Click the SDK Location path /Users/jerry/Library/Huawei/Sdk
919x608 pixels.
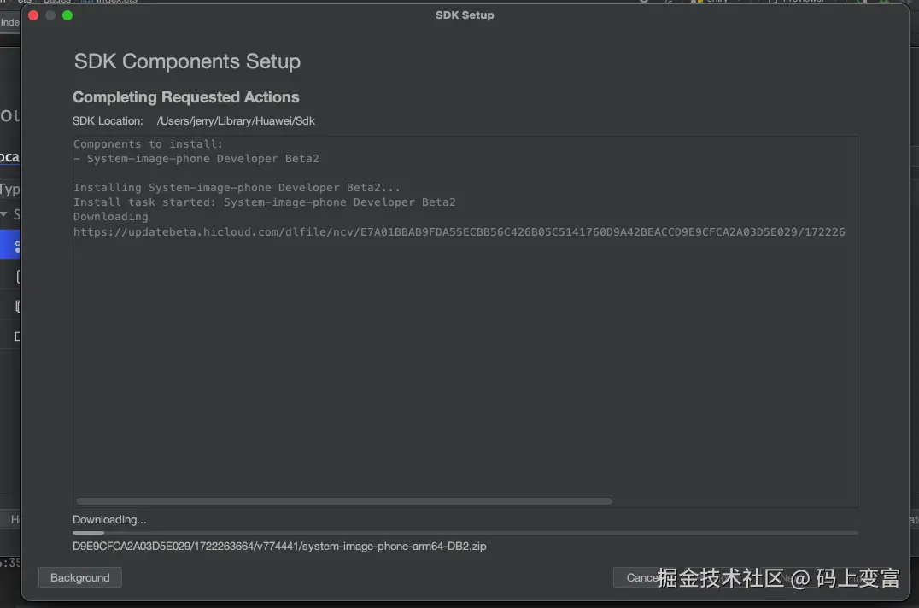(x=236, y=120)
